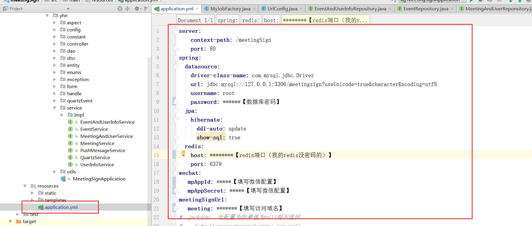This screenshot has height=226, width=532.
Task: Click the Collapse All icon in Project panel
Action: (x=127, y=9)
